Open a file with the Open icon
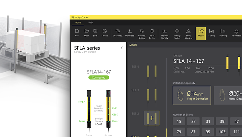The height and width of the screenshot is (137, 242). pyautogui.click(x=86, y=32)
